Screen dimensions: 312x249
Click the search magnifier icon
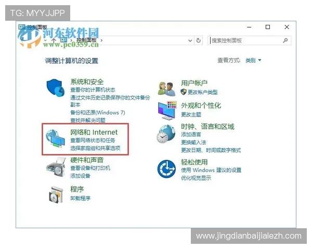pyautogui.click(x=285, y=40)
